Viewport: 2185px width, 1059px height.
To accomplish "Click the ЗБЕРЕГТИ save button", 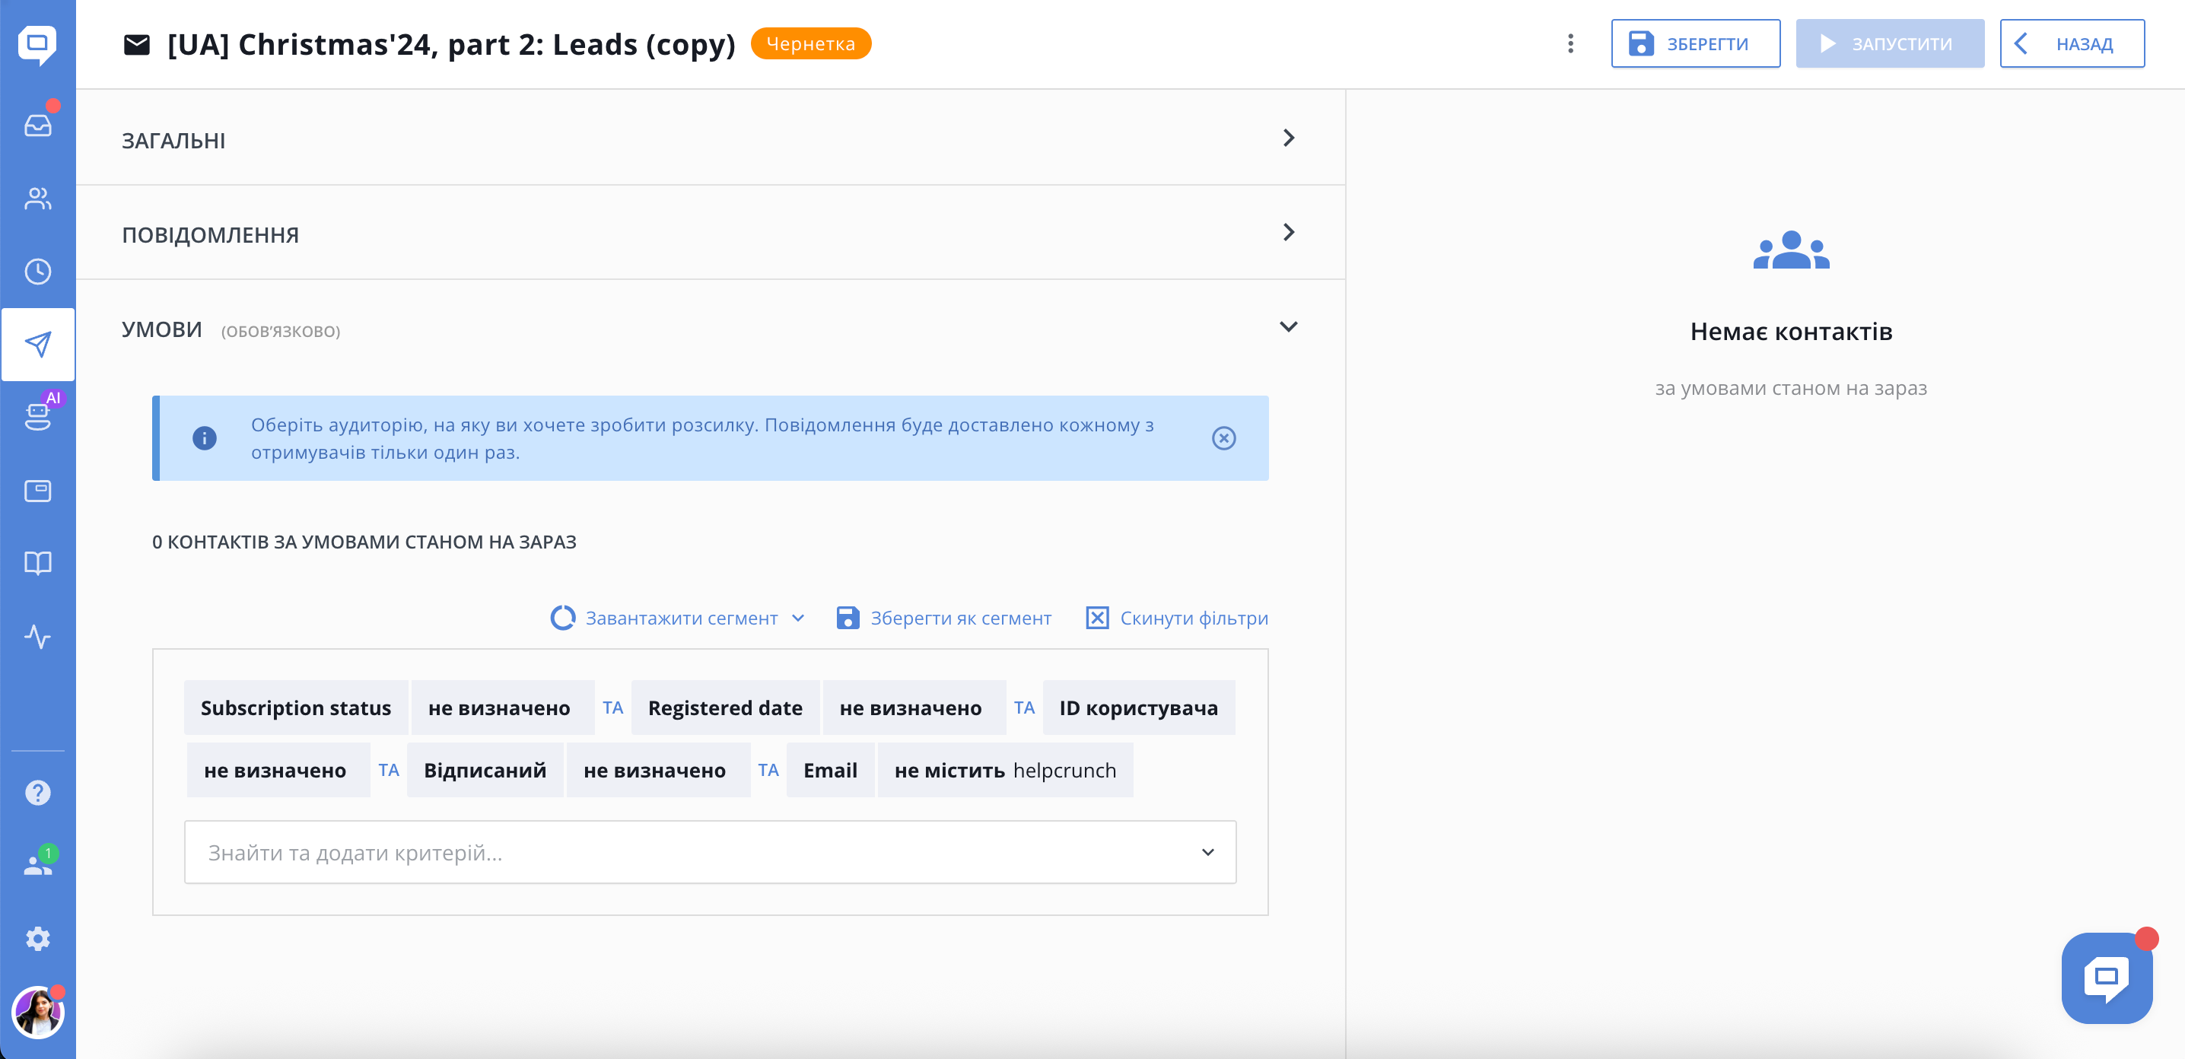I will click(x=1695, y=44).
